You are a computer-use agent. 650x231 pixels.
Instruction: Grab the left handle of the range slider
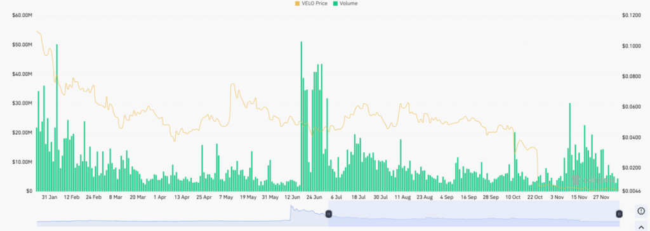(x=328, y=214)
